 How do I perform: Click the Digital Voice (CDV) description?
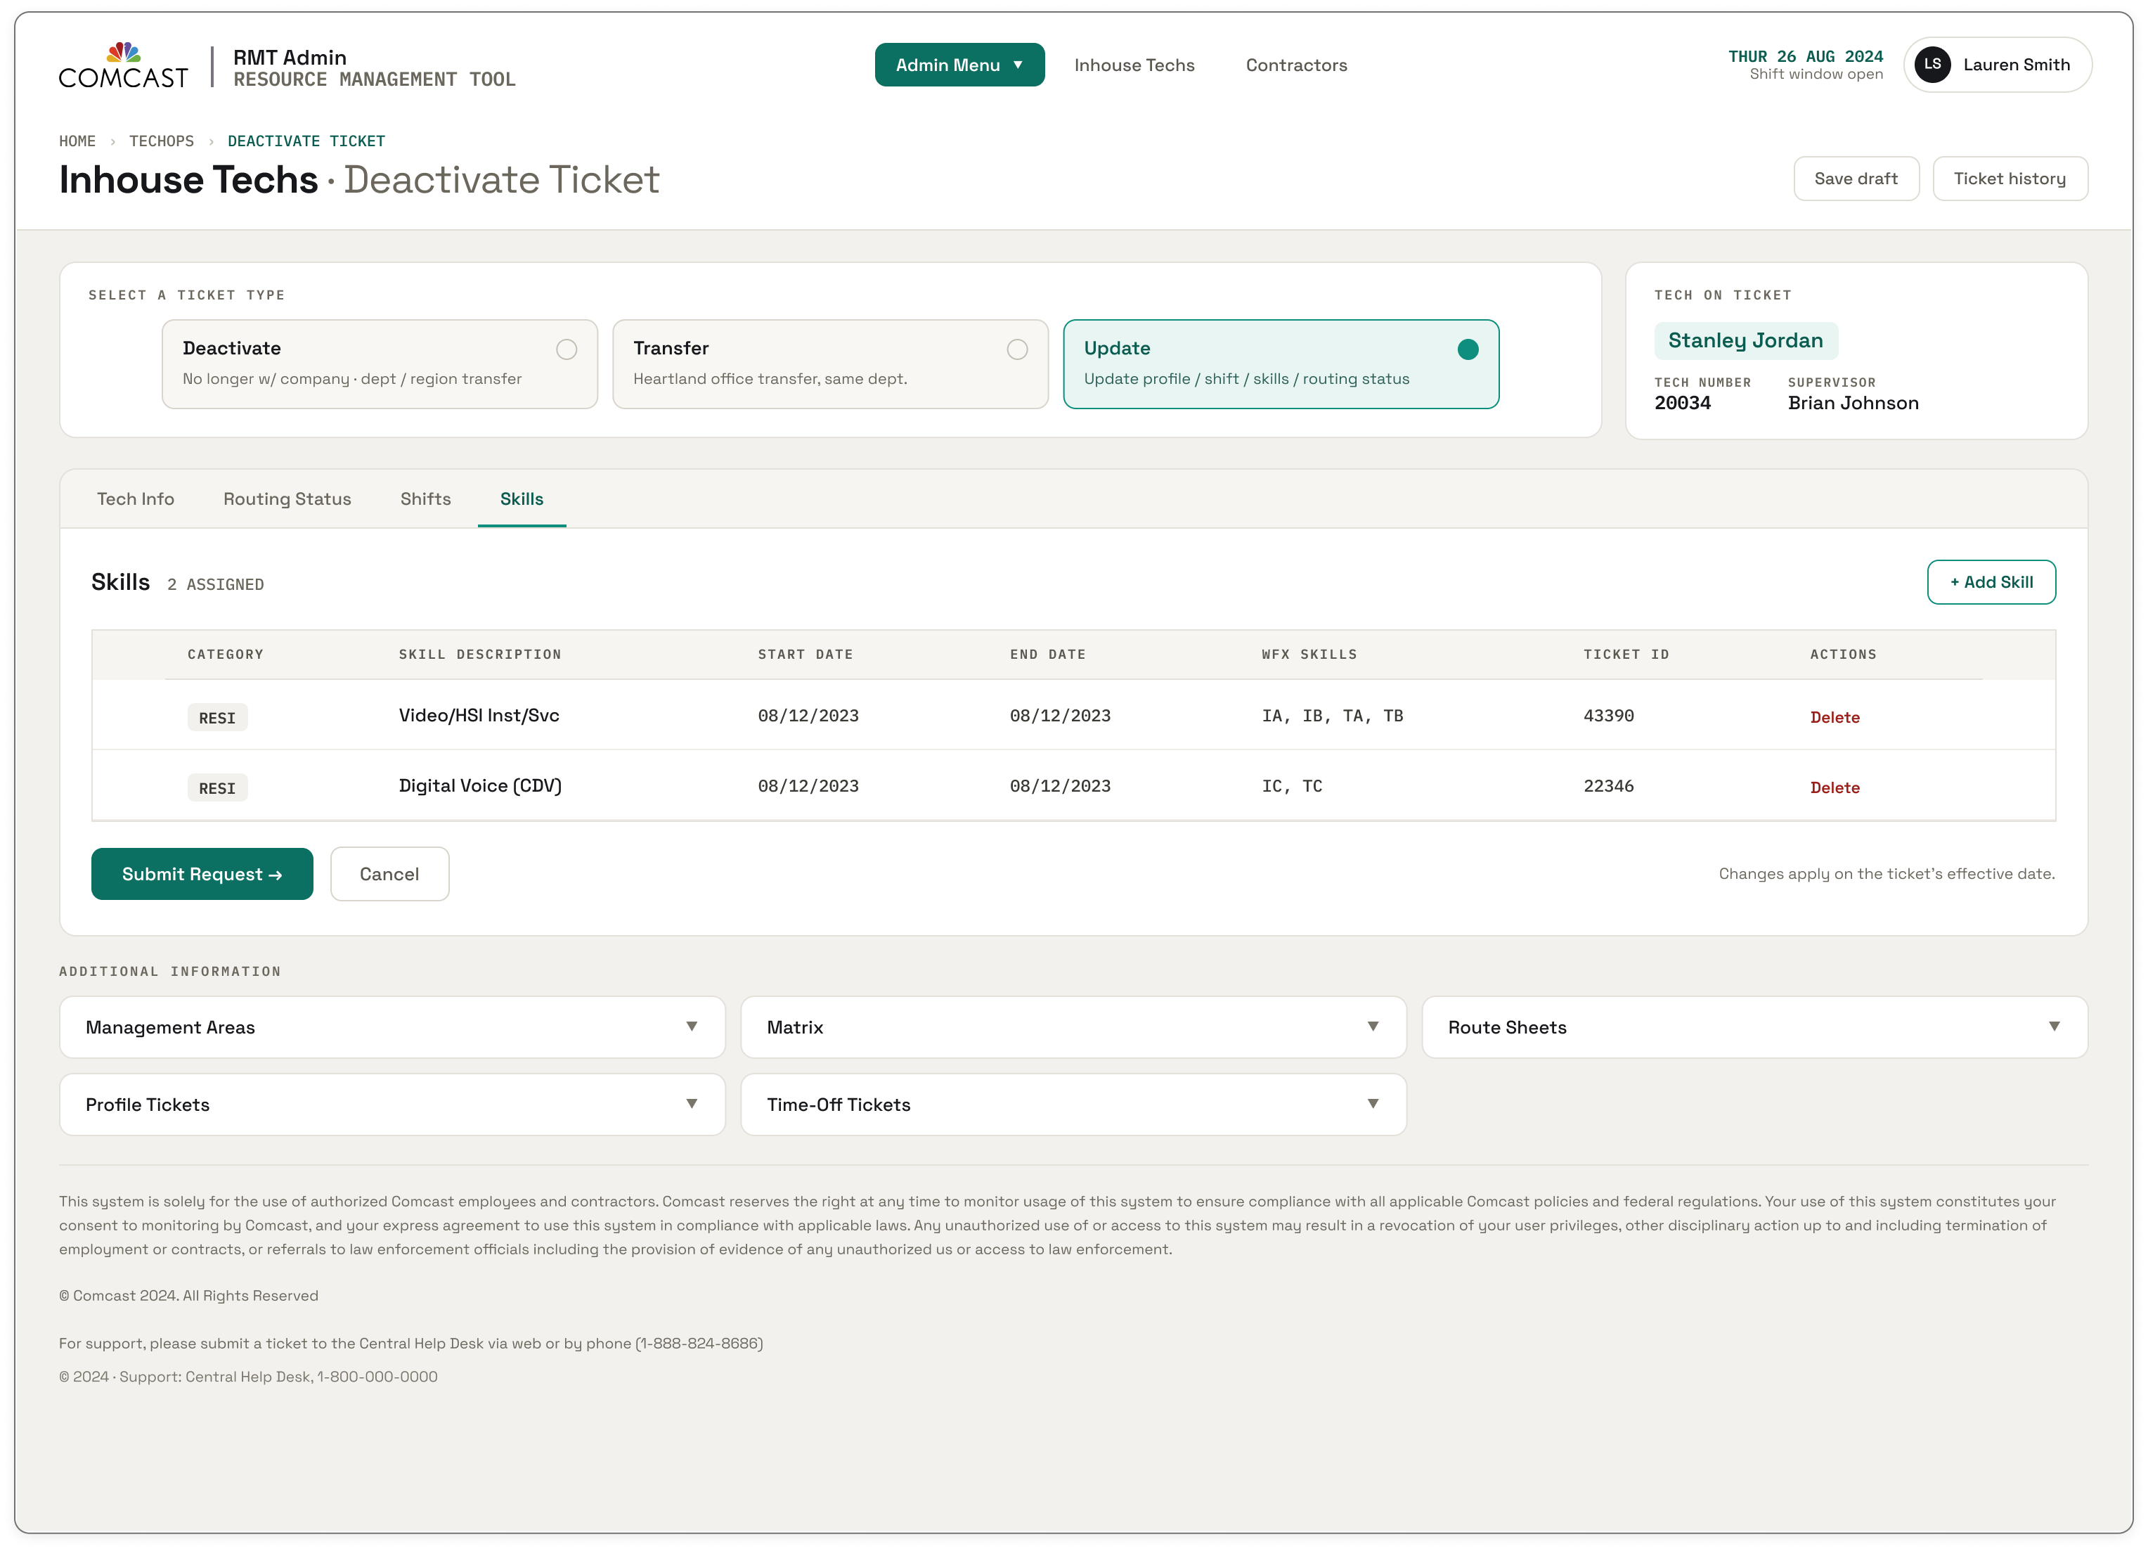coord(480,785)
